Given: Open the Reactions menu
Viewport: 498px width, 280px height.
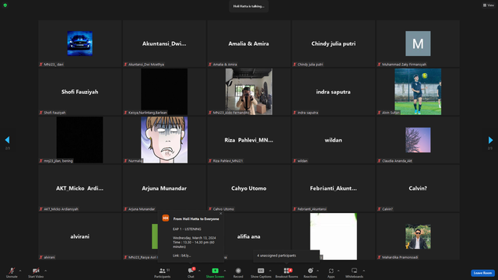Looking at the screenshot, I should (310, 272).
